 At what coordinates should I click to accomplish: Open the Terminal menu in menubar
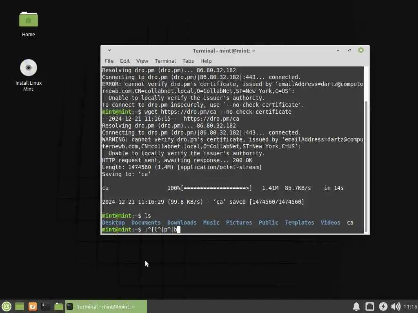point(165,61)
